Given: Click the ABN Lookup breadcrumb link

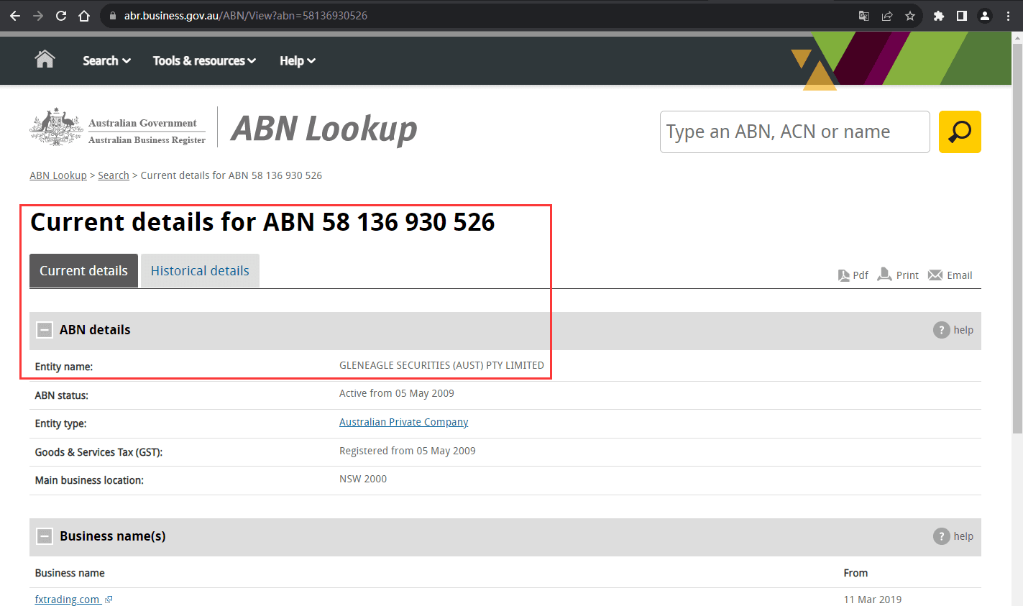Looking at the screenshot, I should 58,175.
